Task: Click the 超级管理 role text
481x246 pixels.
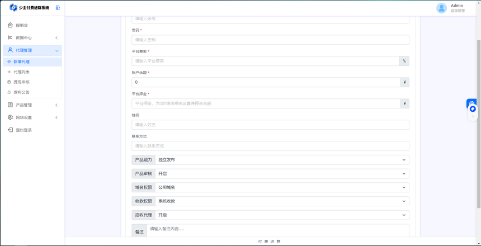Action: click(458, 11)
